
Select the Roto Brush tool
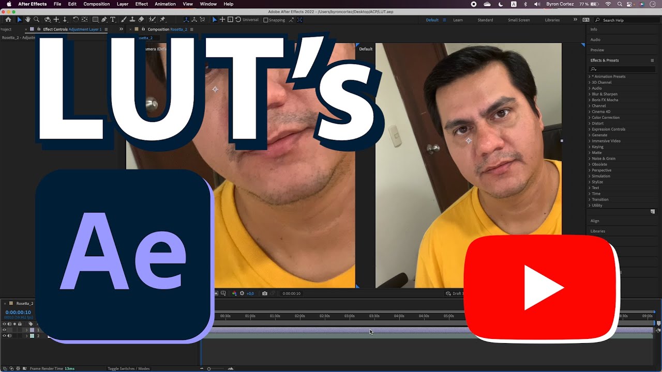click(152, 20)
